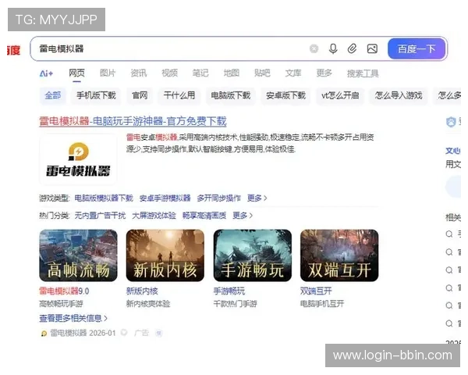The height and width of the screenshot is (375, 468).
Task: Expand 更多 in 热门分类 row
Action: [x=243, y=216]
